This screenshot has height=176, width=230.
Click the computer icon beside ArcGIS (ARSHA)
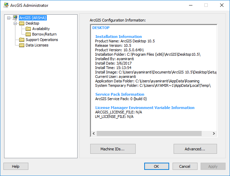tap(15, 18)
